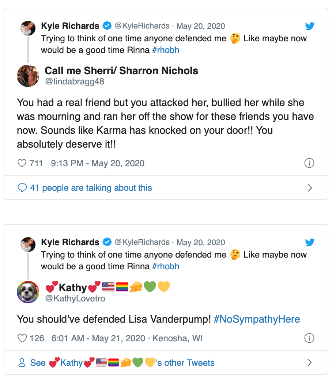Image resolution: width=332 pixels, height=380 pixels.
Task: Click the person icon beside See Kathy's Tweets
Action: coord(22,363)
